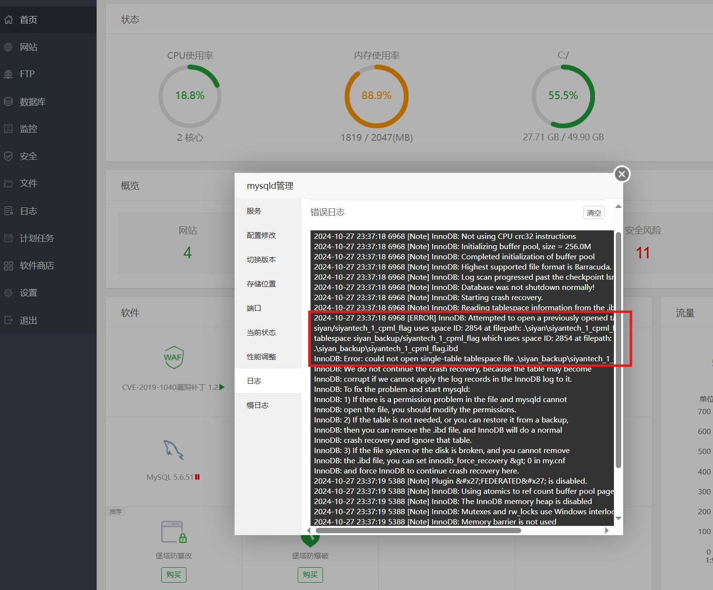Open 软件商店 in the sidebar menu
Viewport: 713px width, 590px height.
coord(48,266)
